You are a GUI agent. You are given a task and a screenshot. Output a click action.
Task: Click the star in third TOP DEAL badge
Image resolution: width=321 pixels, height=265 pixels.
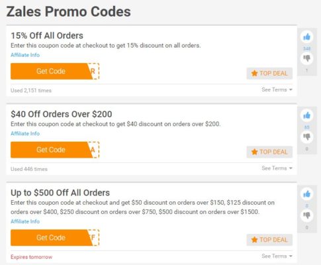[x=254, y=240]
